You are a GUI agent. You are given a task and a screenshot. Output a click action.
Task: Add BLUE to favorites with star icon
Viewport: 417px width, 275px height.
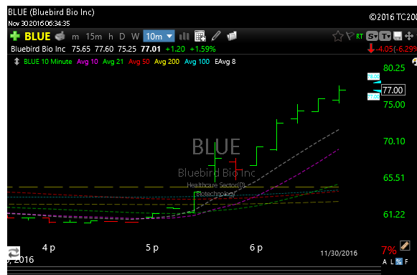[338, 36]
